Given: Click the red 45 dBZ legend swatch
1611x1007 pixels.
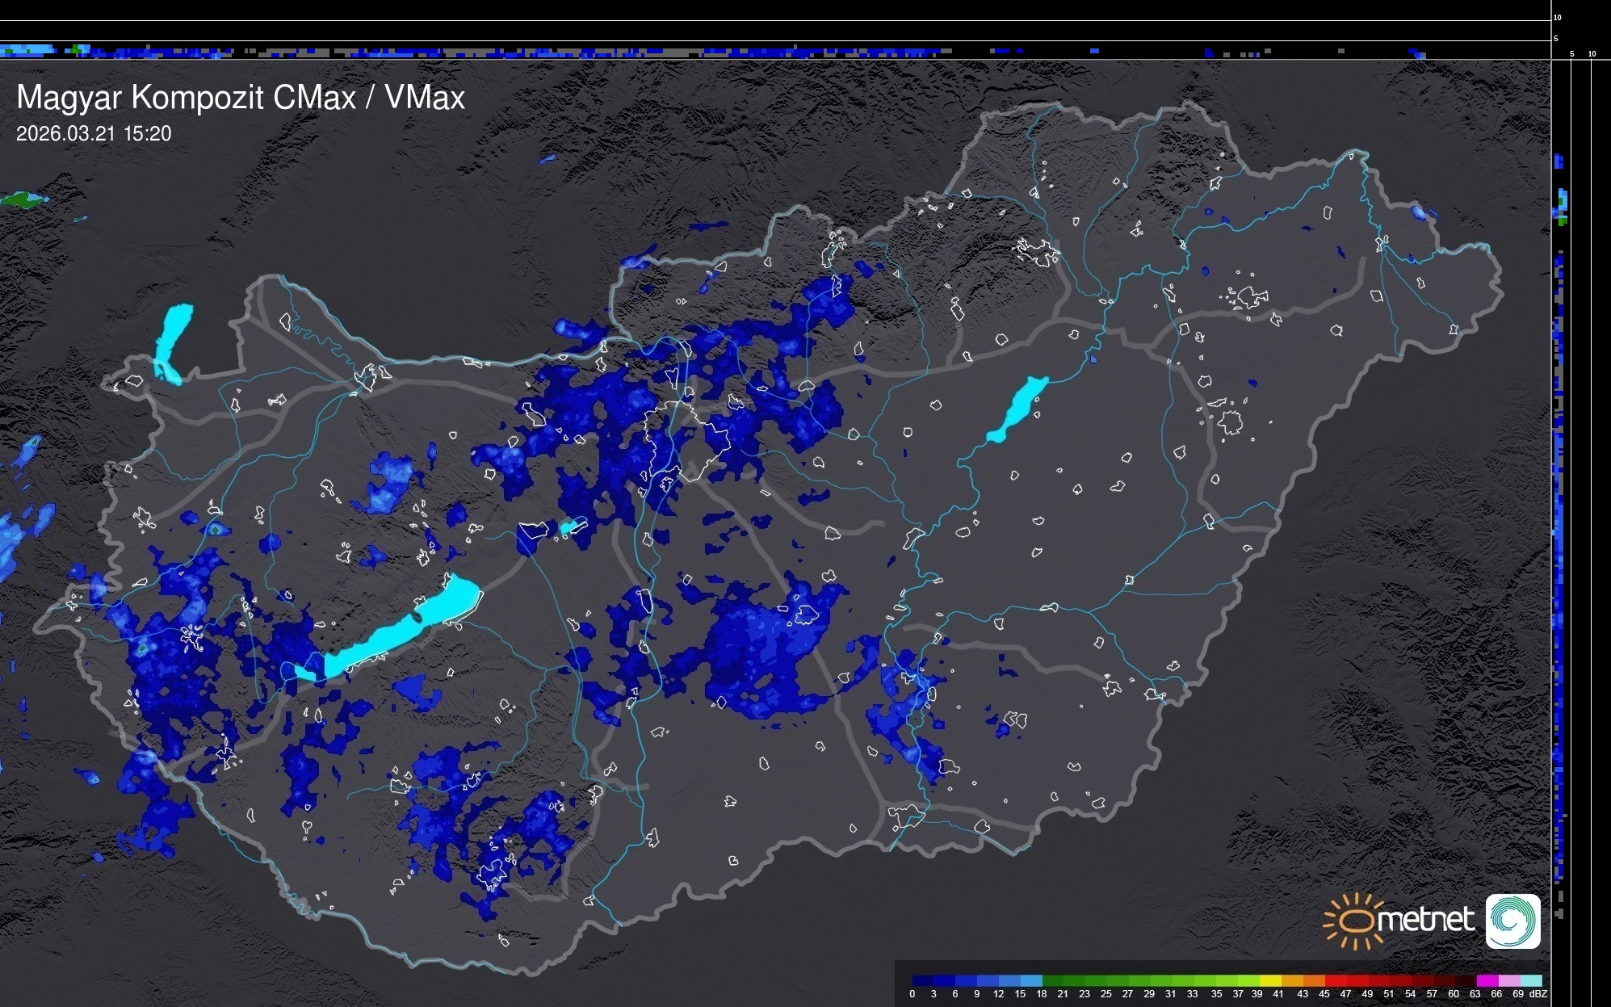Looking at the screenshot, I should tap(1335, 980).
